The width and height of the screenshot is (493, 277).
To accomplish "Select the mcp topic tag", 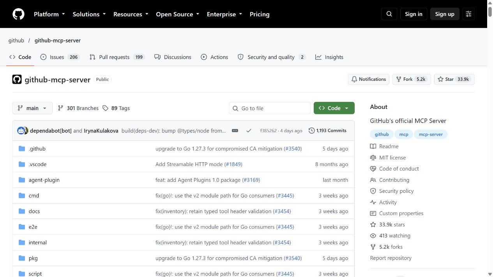I will 404,134.
